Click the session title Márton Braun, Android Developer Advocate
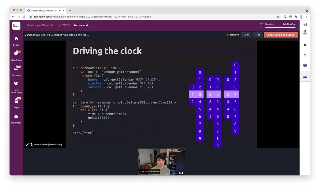This screenshot has width=320, height=188. pos(55,35)
